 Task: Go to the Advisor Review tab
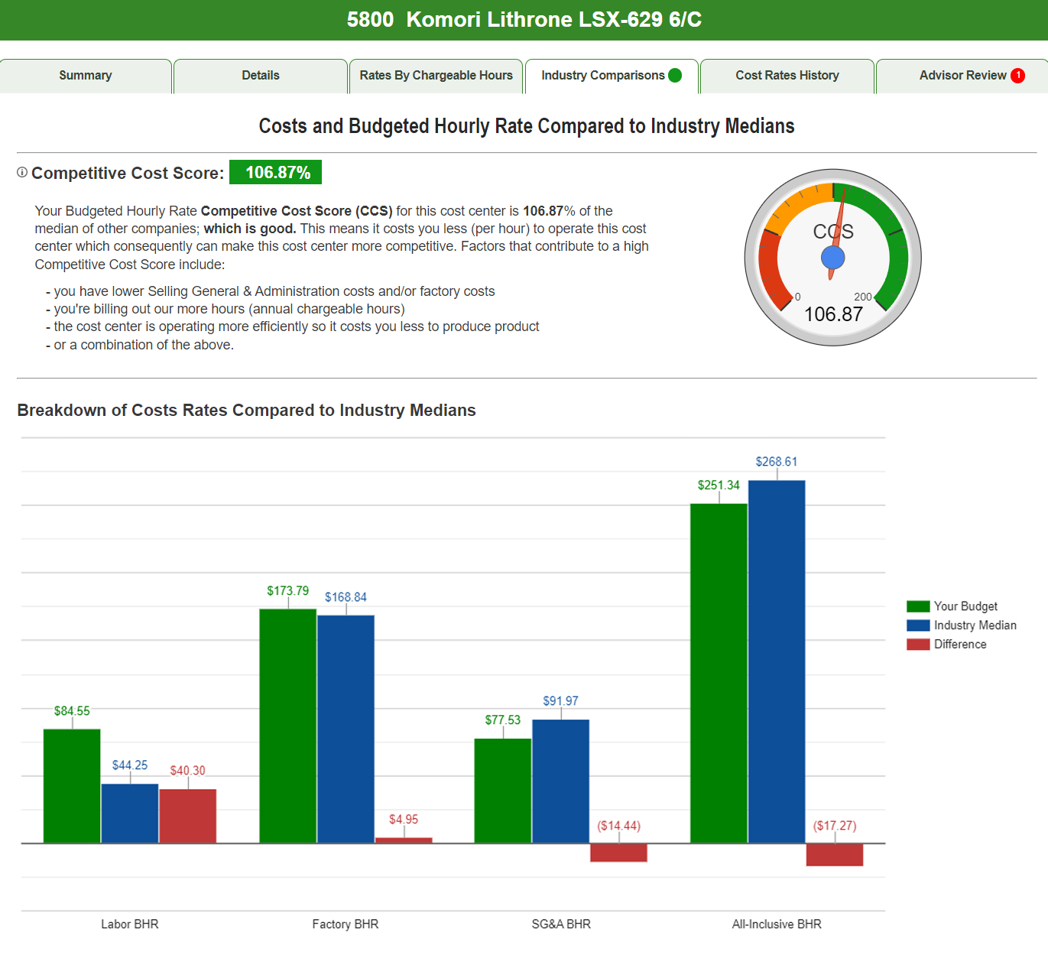coord(962,76)
